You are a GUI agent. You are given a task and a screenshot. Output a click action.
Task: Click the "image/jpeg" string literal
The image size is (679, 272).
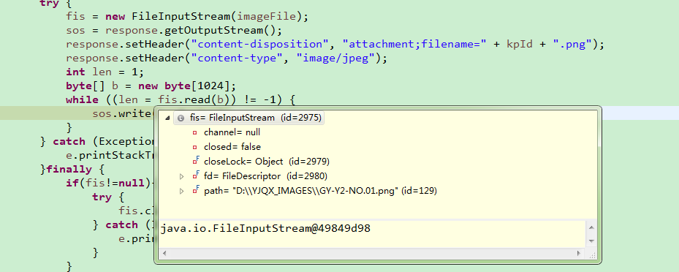[x=335, y=58]
